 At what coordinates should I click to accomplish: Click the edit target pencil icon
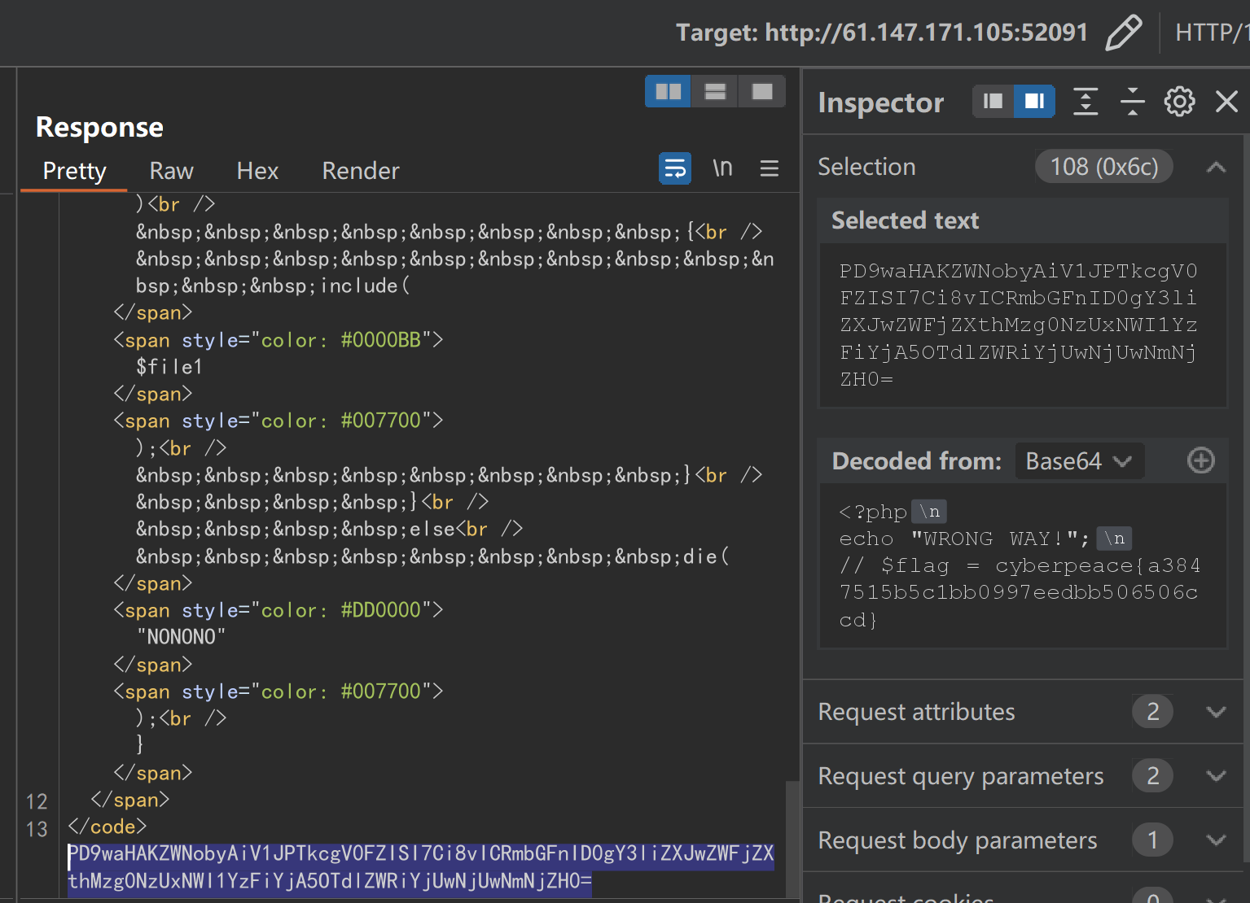pos(1124,33)
